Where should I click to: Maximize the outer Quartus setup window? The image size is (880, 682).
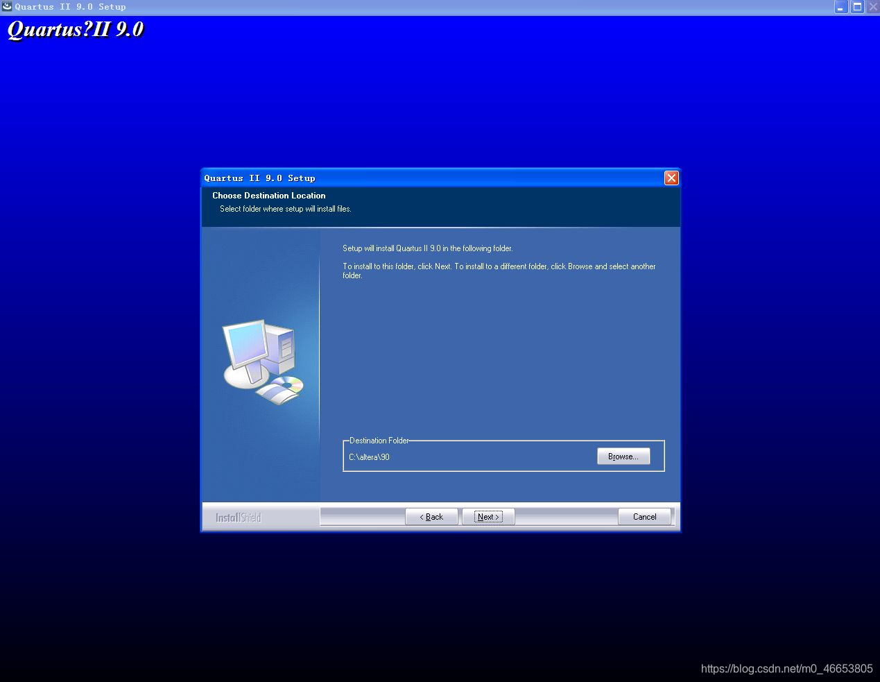857,7
